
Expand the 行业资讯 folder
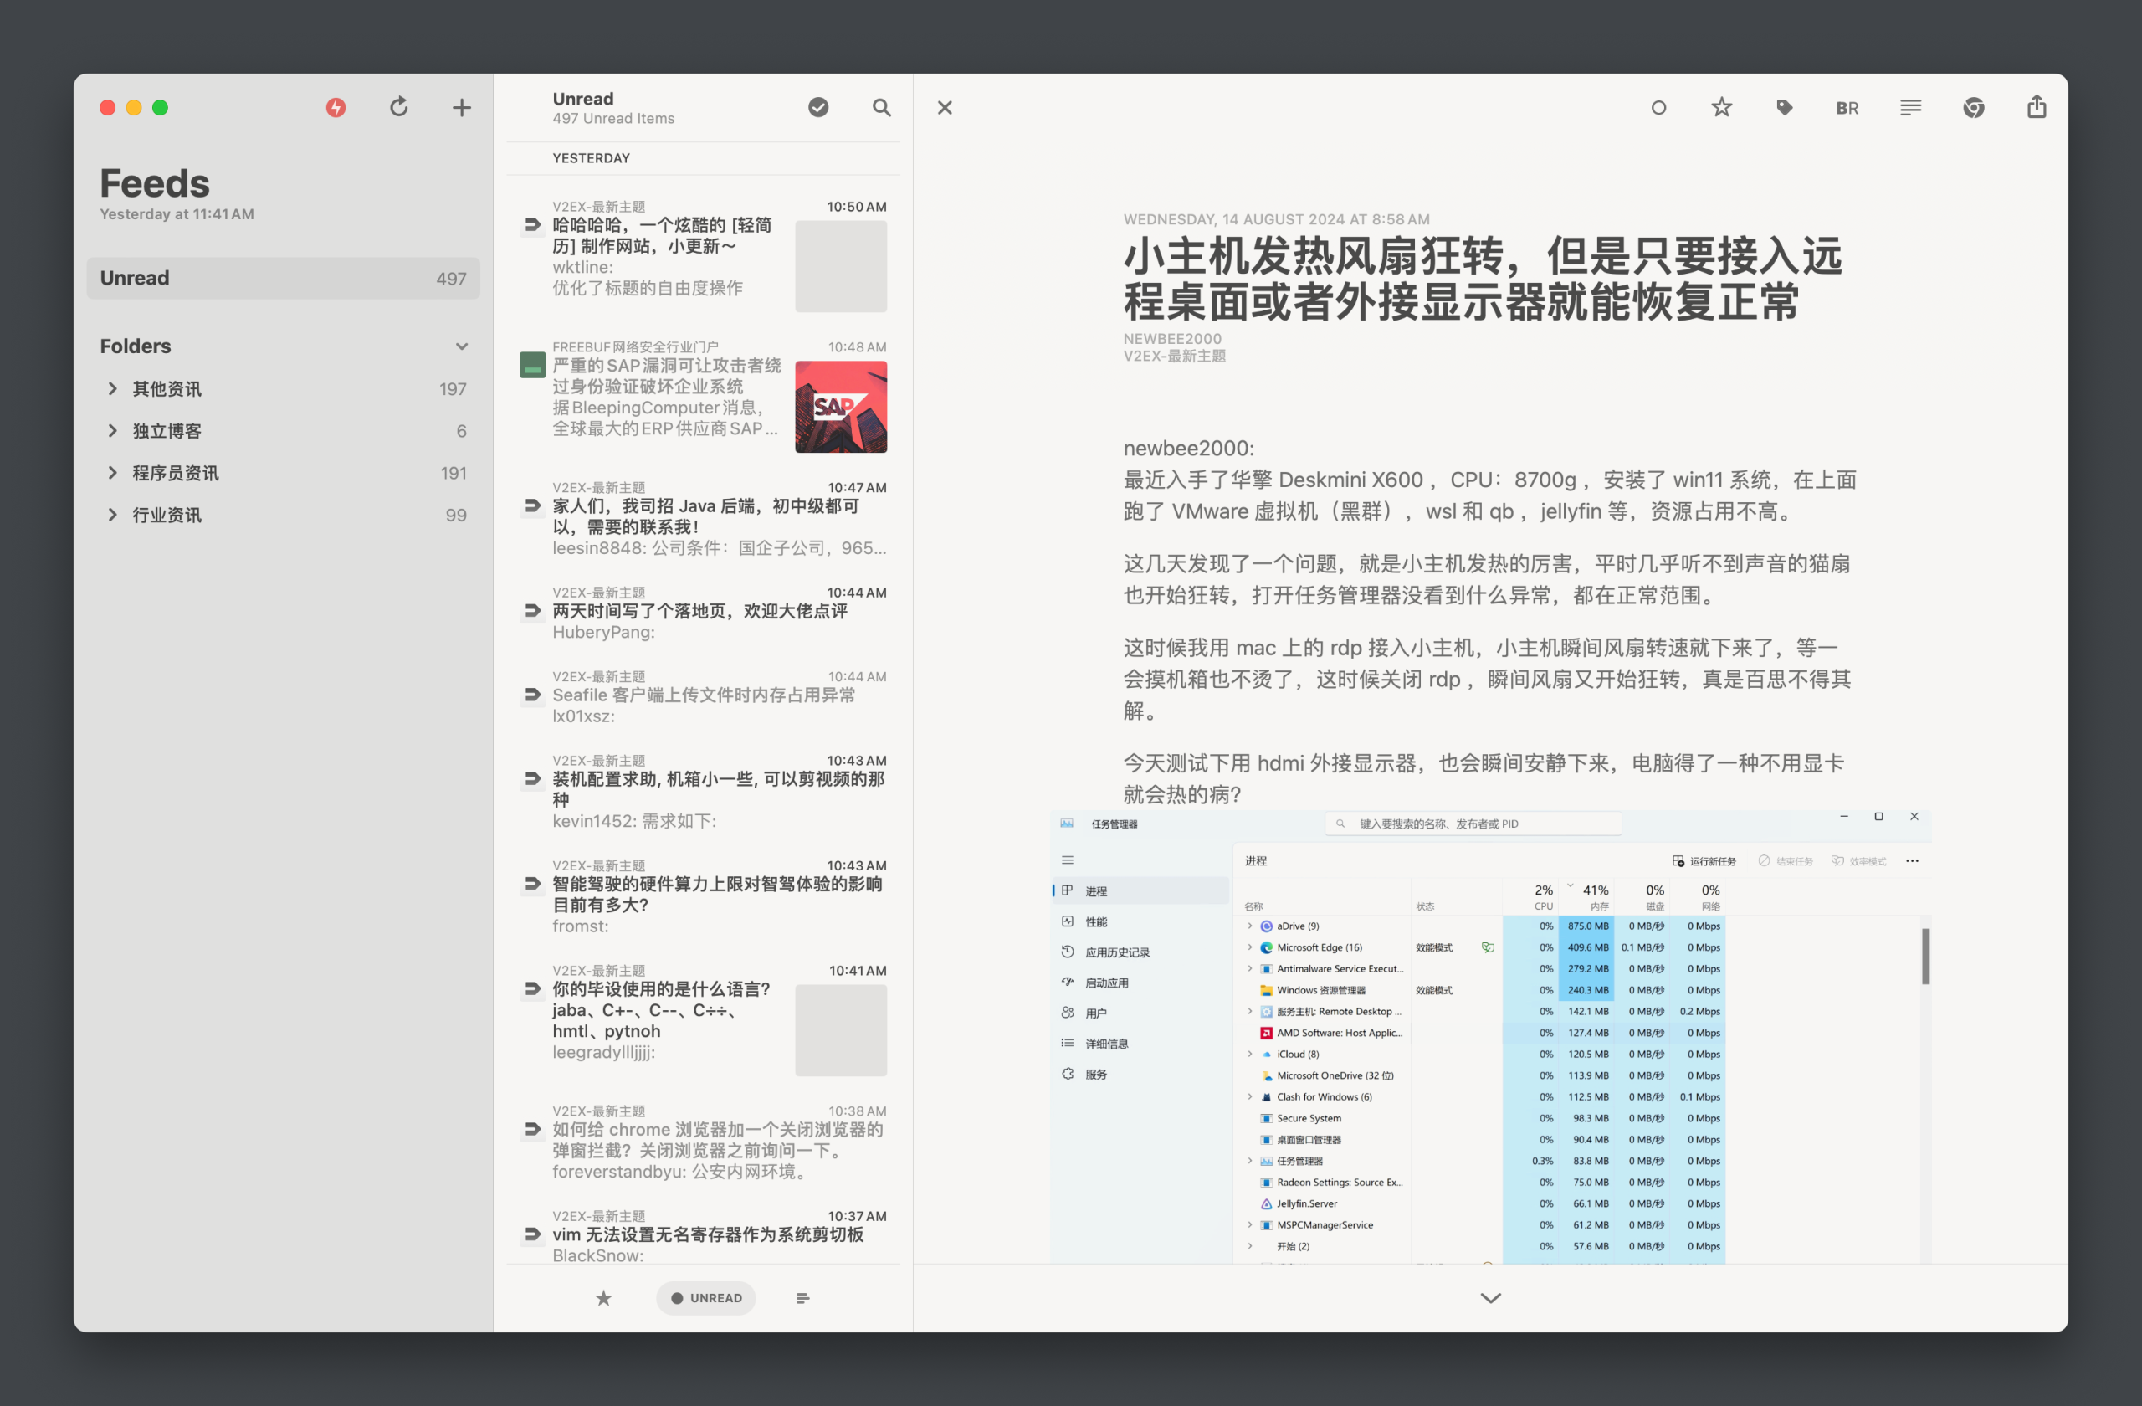112,515
